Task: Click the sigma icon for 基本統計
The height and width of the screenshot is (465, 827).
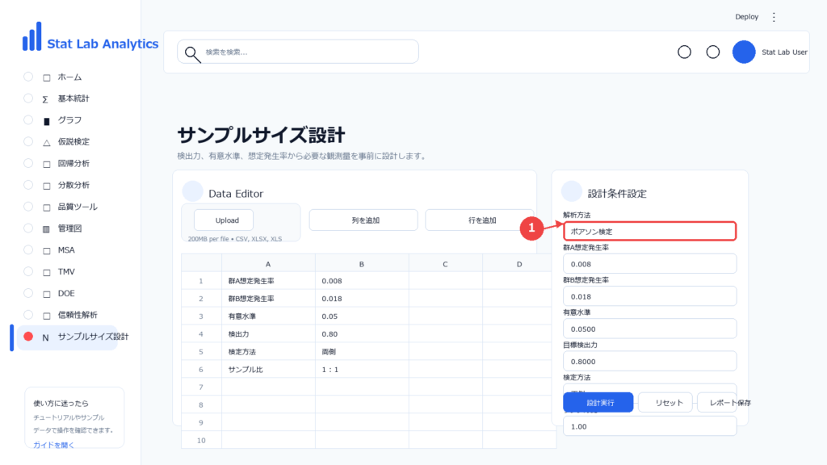Action: [x=45, y=99]
